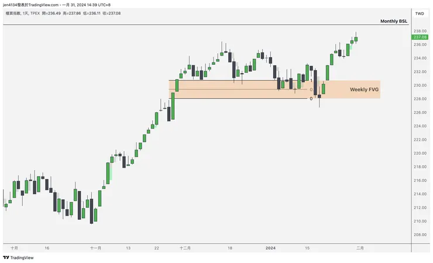The image size is (433, 263).
Task: Click the 高=237.86 high value
Action: 71,12
